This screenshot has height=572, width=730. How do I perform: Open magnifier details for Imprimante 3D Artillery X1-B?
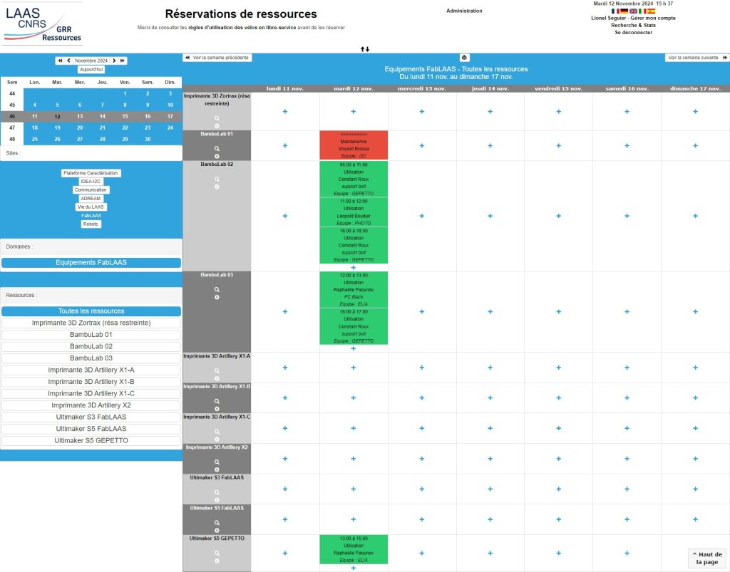217,401
